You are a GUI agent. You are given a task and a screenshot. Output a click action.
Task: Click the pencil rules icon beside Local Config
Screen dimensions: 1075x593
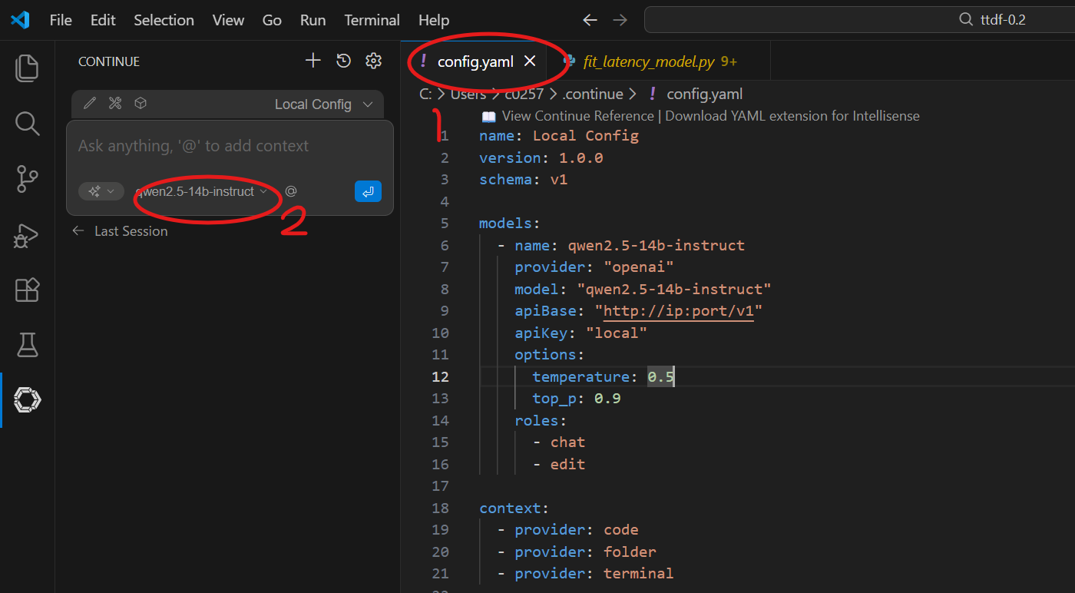point(90,103)
